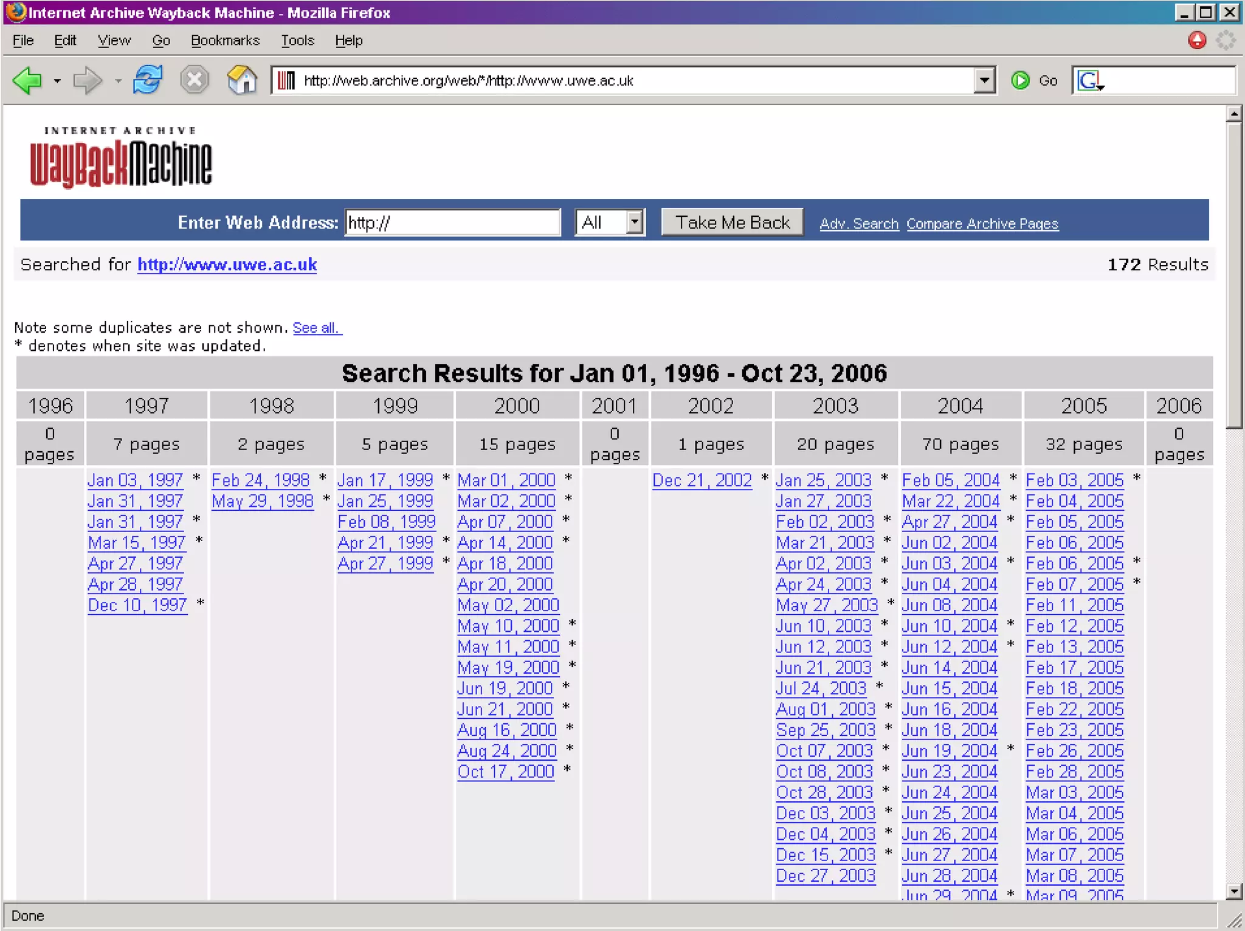Open the Dec 21, 2002 archive link
1245x931 pixels.
702,480
